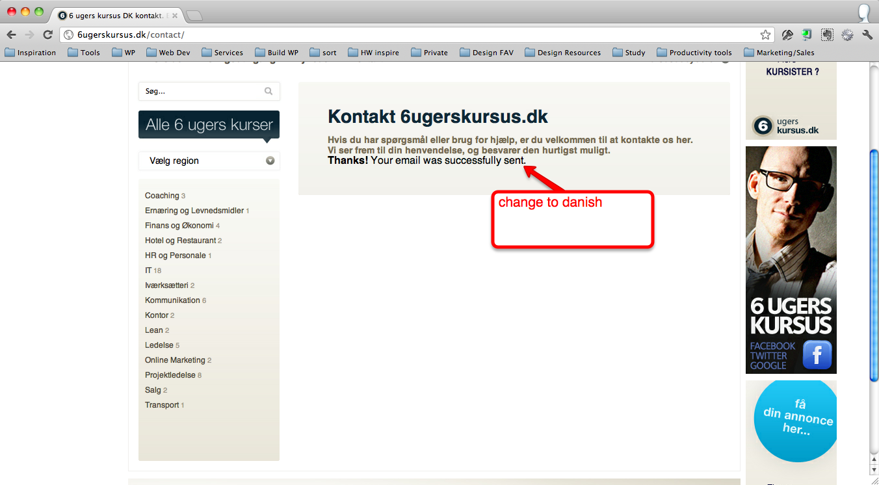The image size is (879, 485).
Task: Open the WP bookmarks folder
Action: [x=124, y=53]
